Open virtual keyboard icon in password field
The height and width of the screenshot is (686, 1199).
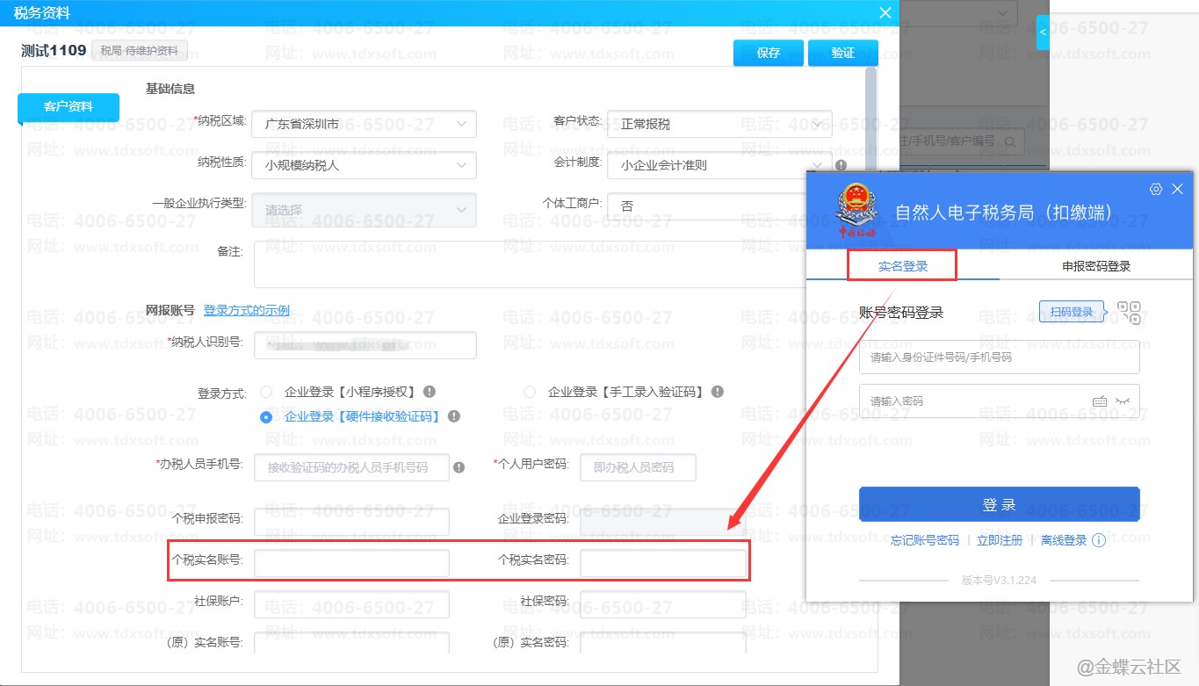pos(1099,401)
